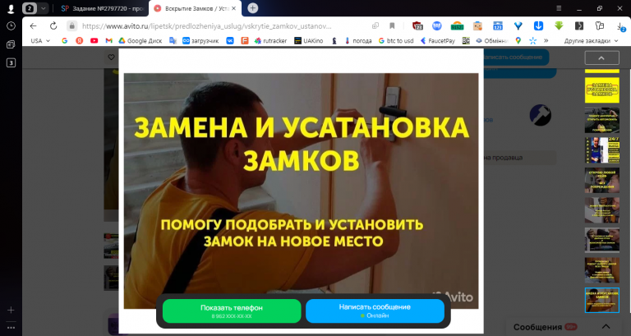This screenshot has width=631, height=336.
Task: Open the btc to usd bookmark
Action: click(396, 40)
